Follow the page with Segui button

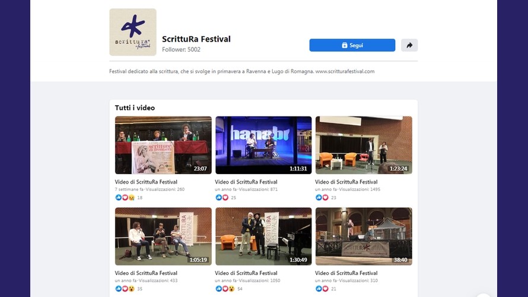tap(352, 45)
